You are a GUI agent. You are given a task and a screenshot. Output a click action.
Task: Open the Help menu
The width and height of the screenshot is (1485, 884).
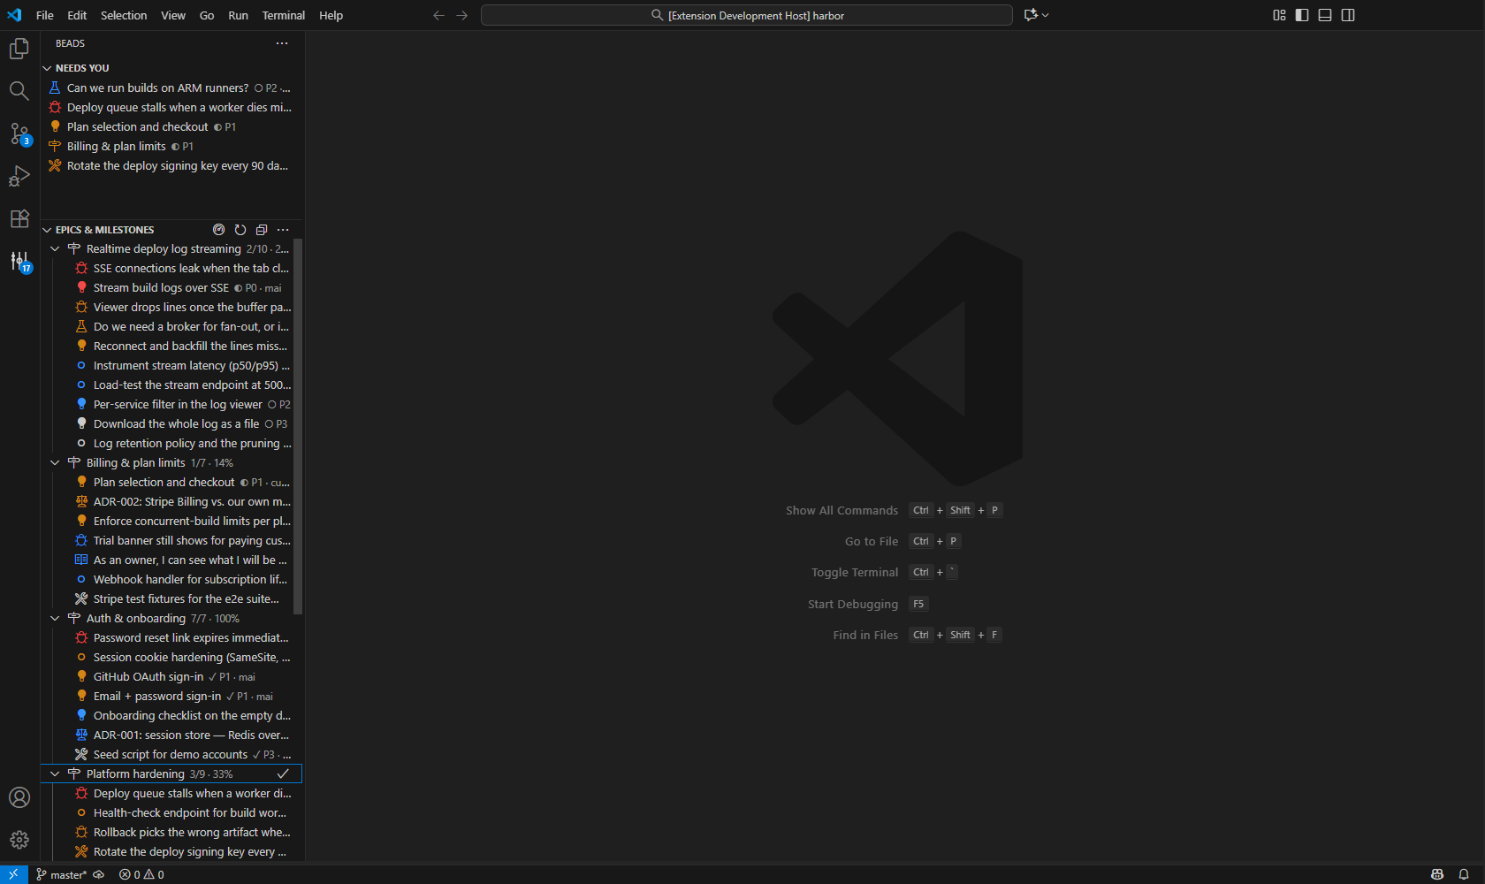tap(331, 15)
